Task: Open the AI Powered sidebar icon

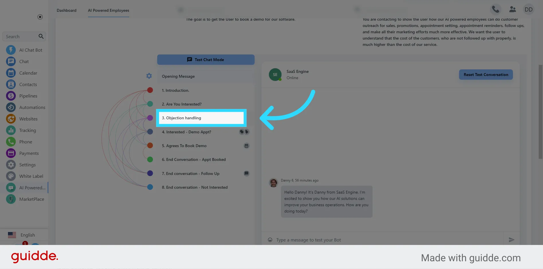Action: [11, 188]
